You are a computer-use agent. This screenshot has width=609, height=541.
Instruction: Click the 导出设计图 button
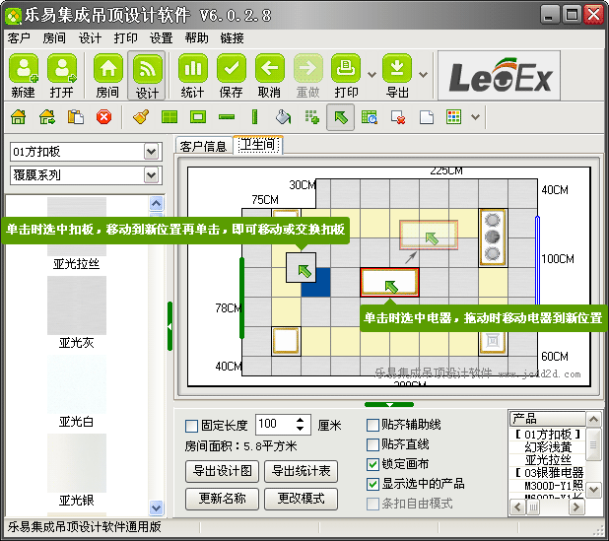[x=222, y=471]
